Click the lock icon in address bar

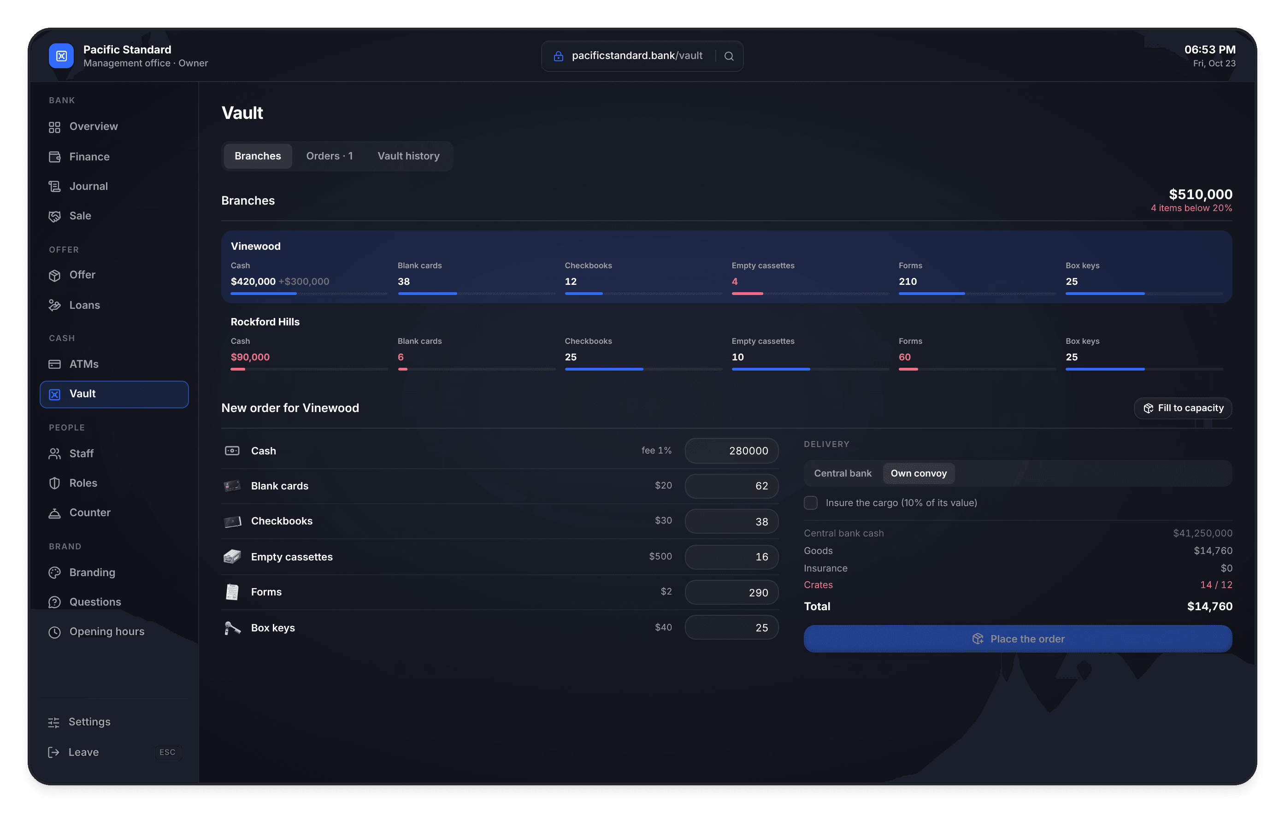coord(558,56)
